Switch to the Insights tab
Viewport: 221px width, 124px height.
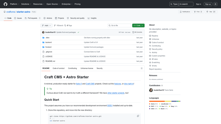92,18
